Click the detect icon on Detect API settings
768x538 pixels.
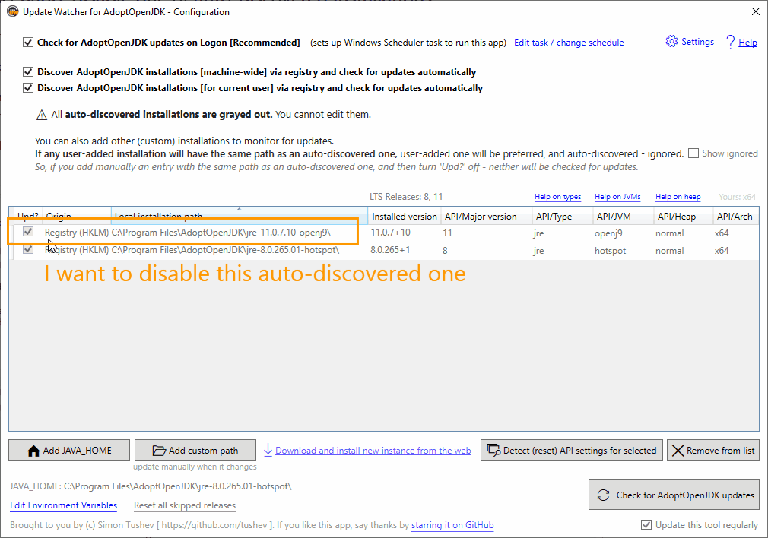click(x=493, y=451)
